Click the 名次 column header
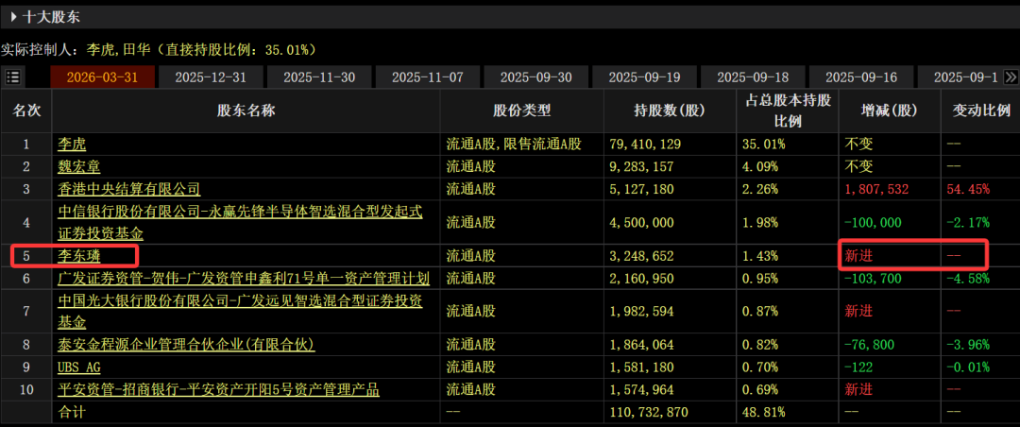Viewport: 1020px width, 427px height. [26, 110]
